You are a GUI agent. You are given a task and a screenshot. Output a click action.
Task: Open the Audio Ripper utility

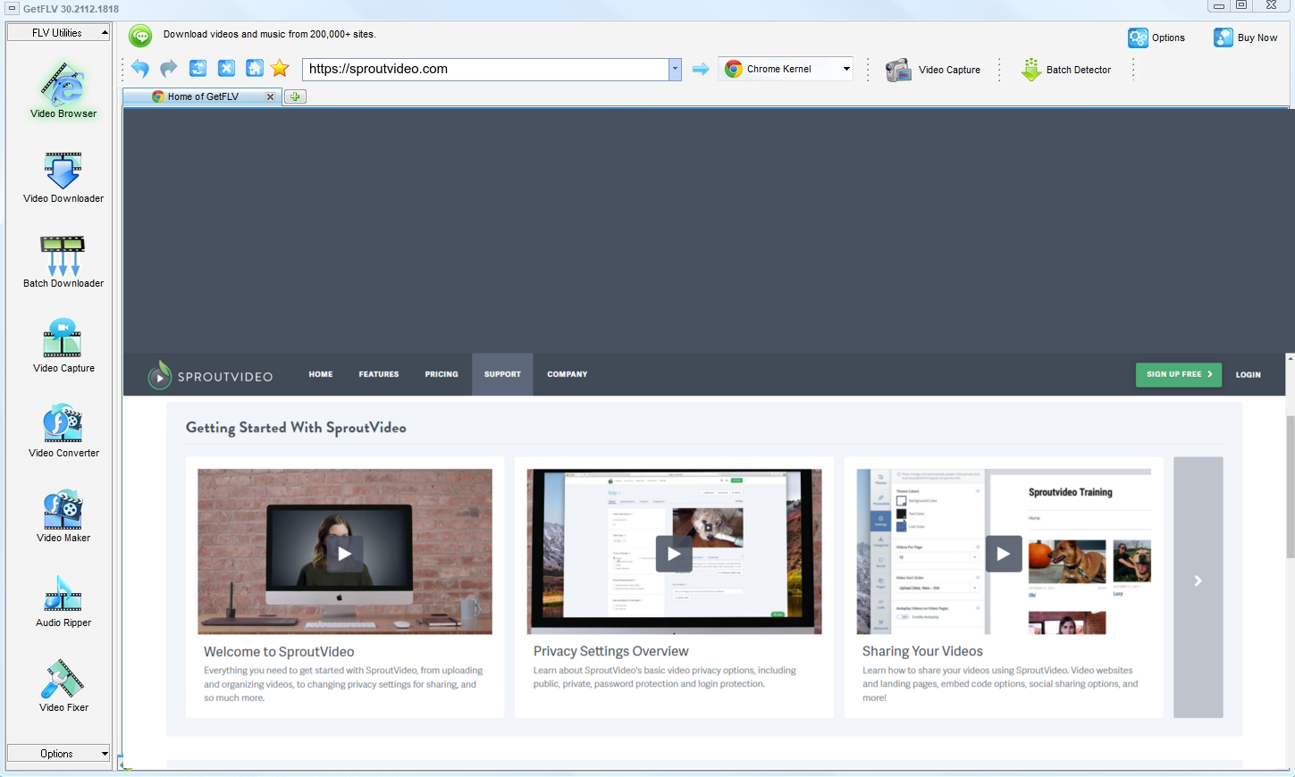tap(63, 601)
